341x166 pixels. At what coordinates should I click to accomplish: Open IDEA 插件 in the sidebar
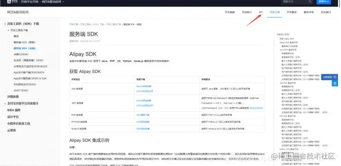(x=14, y=110)
